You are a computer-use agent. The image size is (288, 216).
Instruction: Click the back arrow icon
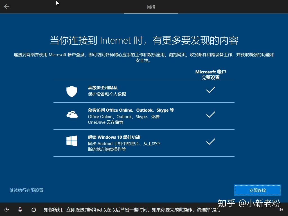pyautogui.click(x=6, y=6)
